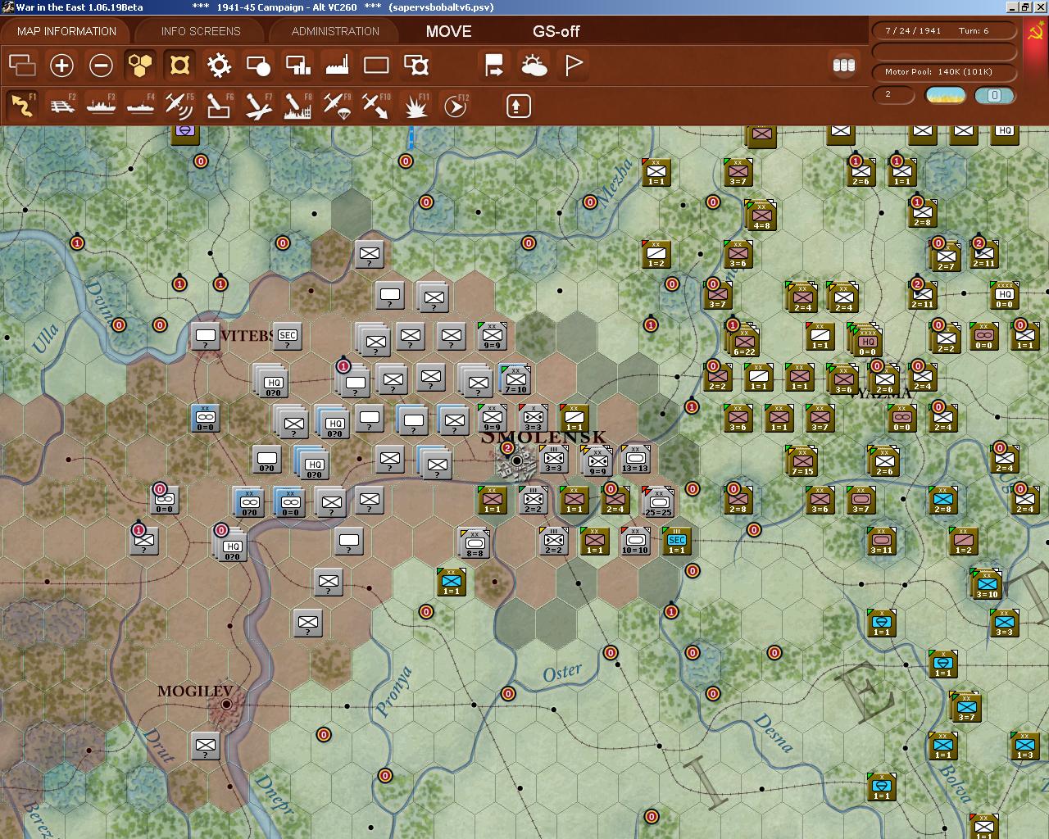1049x839 pixels.
Task: Open the weather cloud-and-sun icon
Action: click(x=534, y=65)
